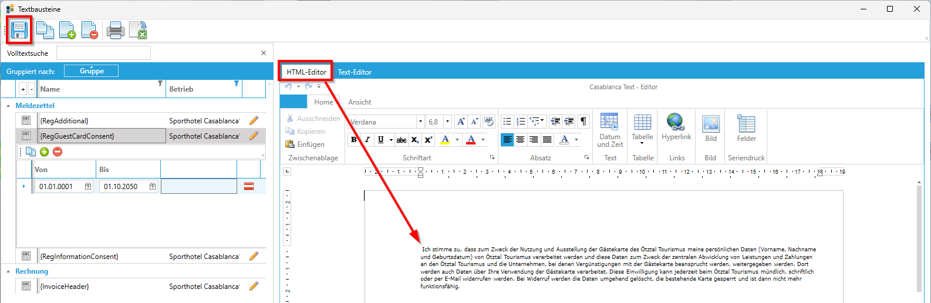Toggle show paragraph marks pilcrow
The height and width of the screenshot is (303, 931).
(x=583, y=122)
